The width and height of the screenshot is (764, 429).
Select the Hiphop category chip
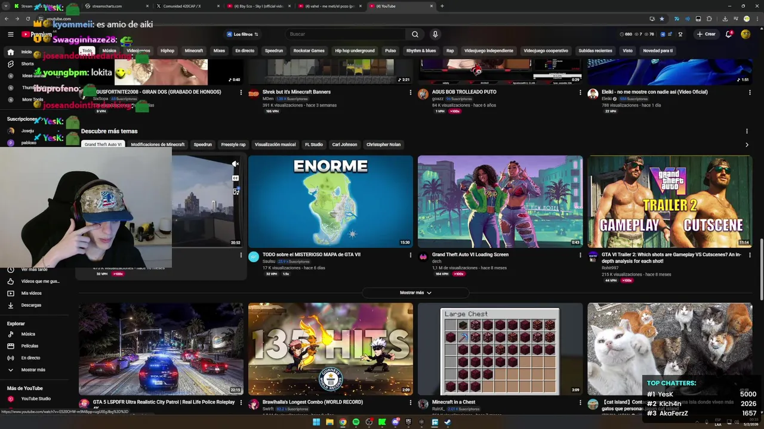click(x=167, y=51)
